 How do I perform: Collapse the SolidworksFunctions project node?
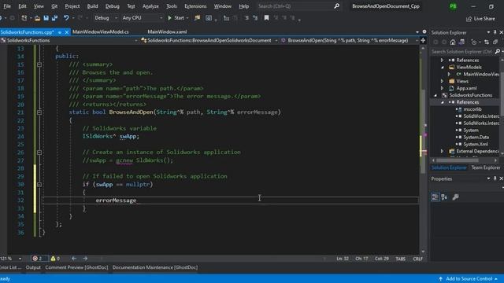click(435, 95)
